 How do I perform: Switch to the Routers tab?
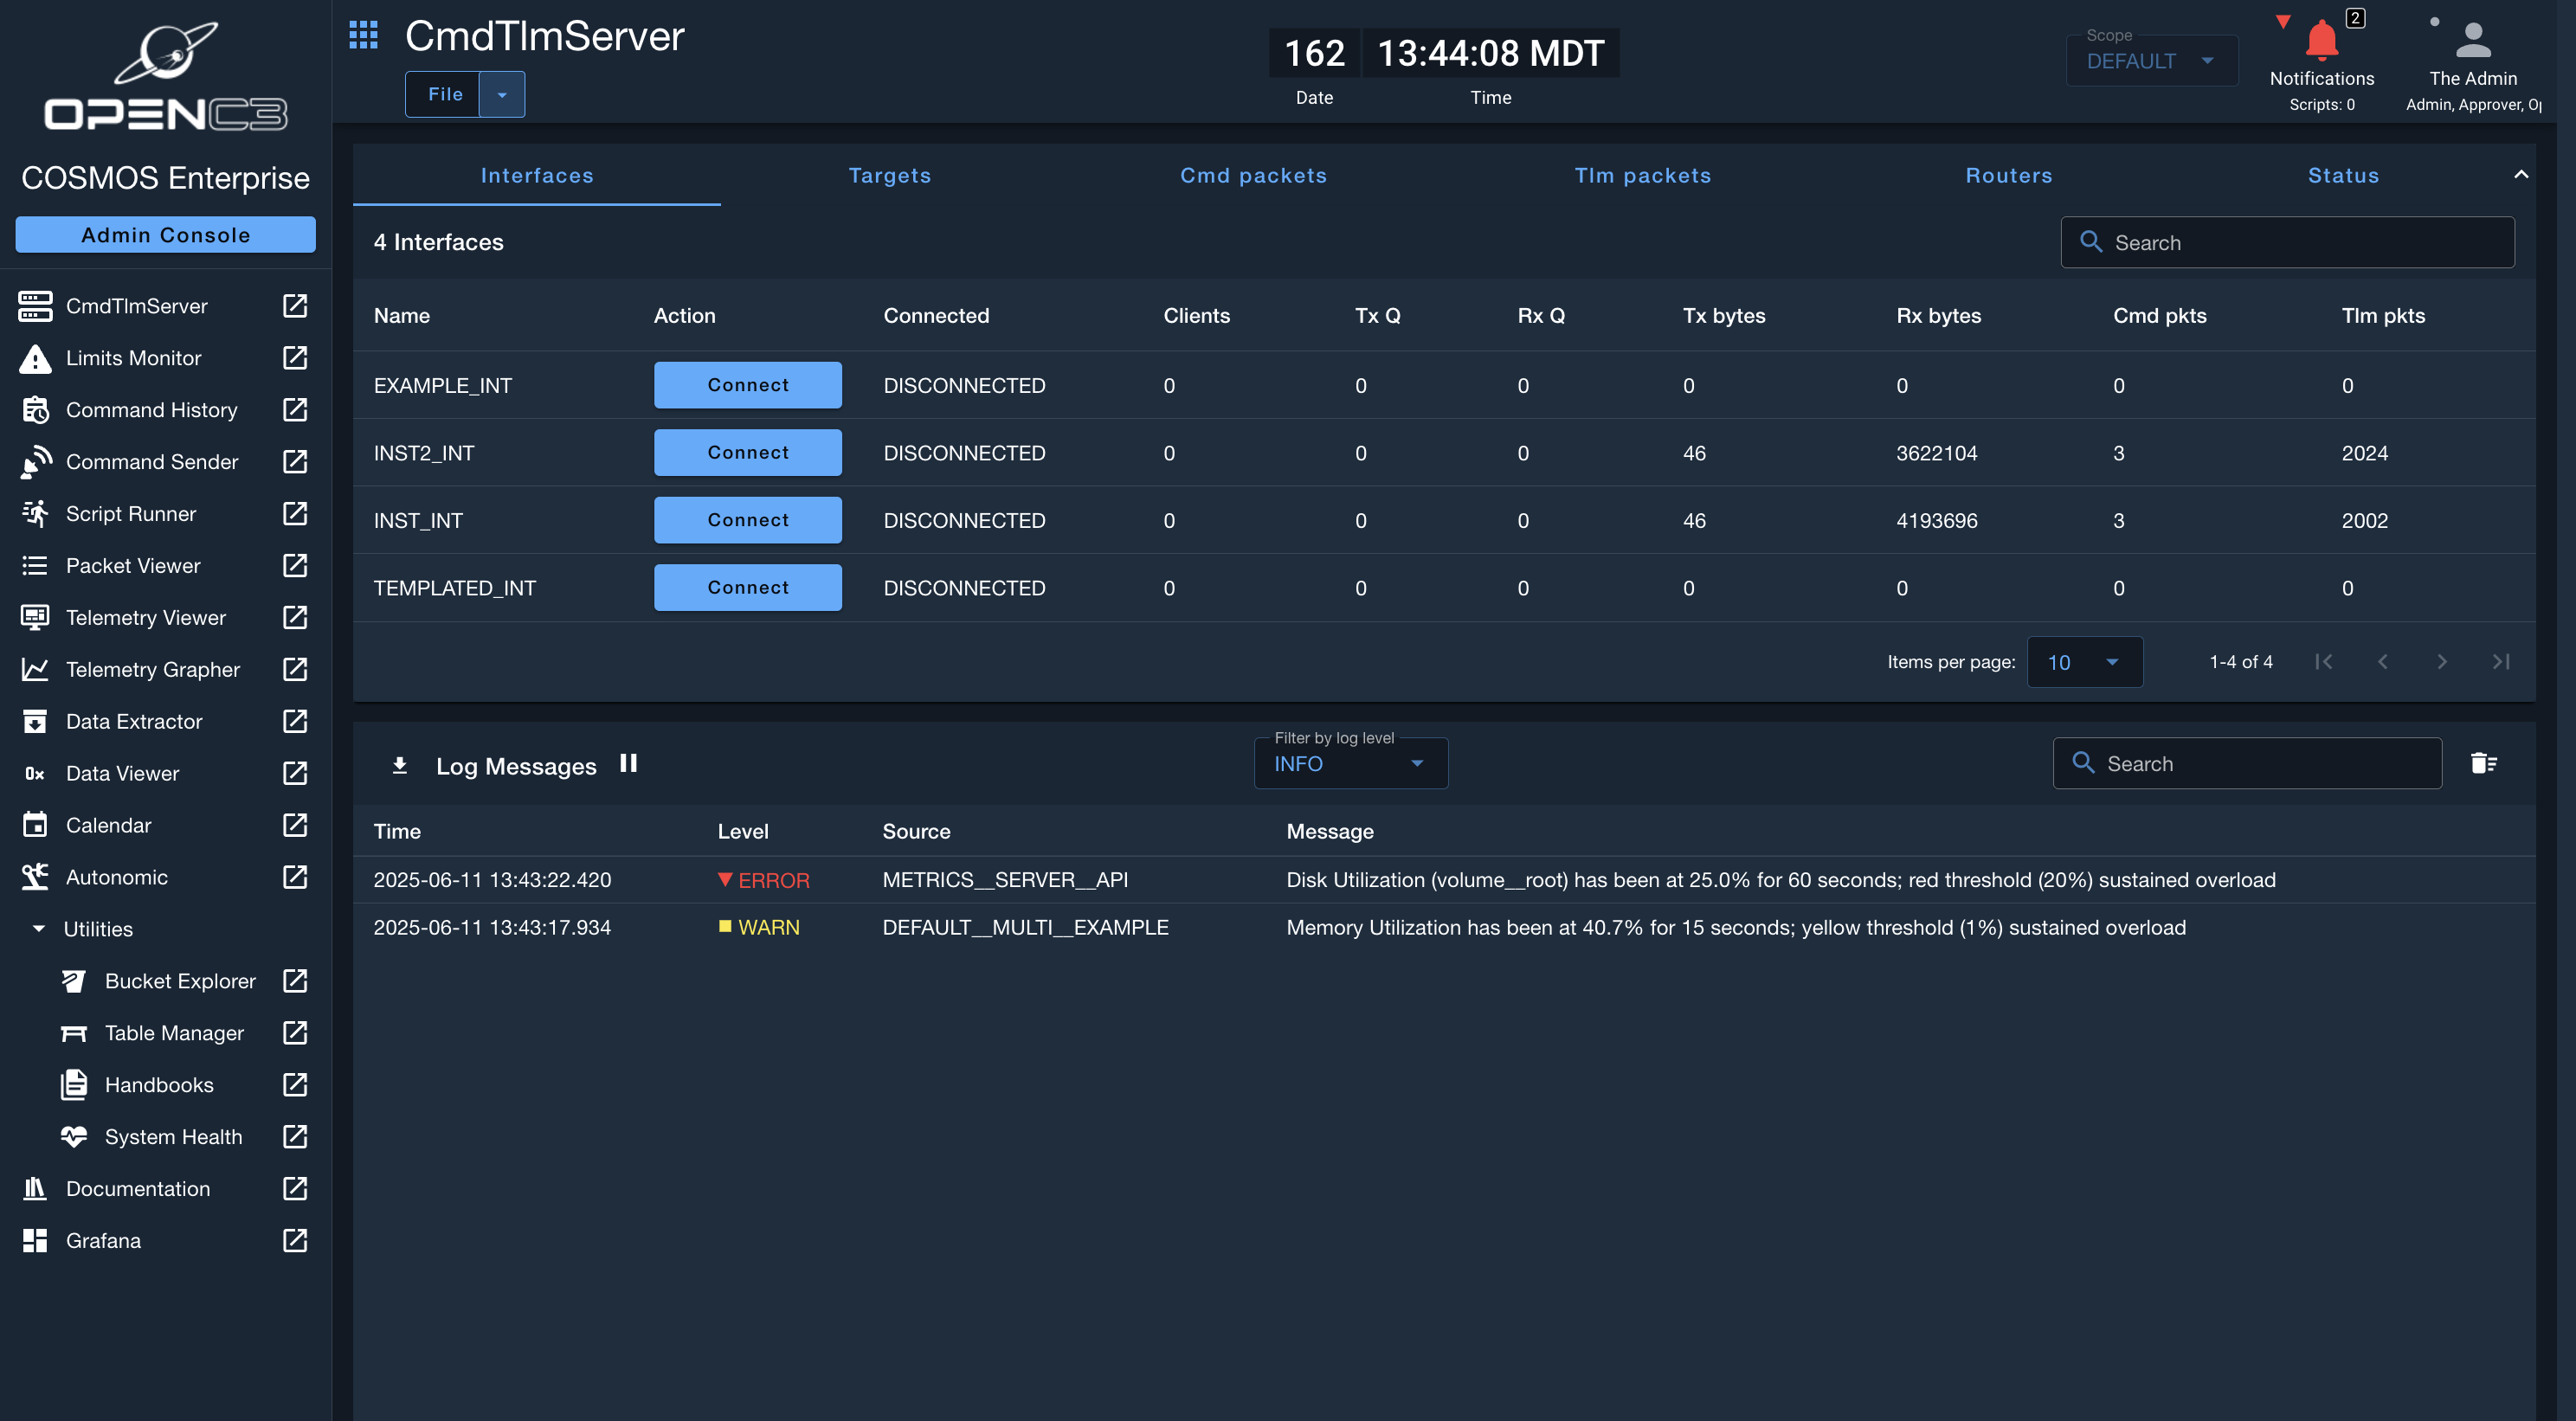[2009, 175]
